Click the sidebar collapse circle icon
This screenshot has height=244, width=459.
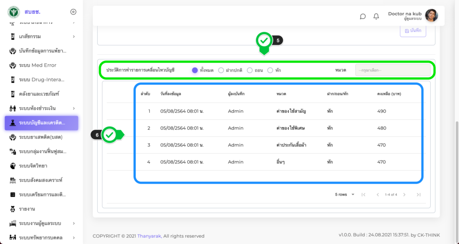tap(74, 12)
